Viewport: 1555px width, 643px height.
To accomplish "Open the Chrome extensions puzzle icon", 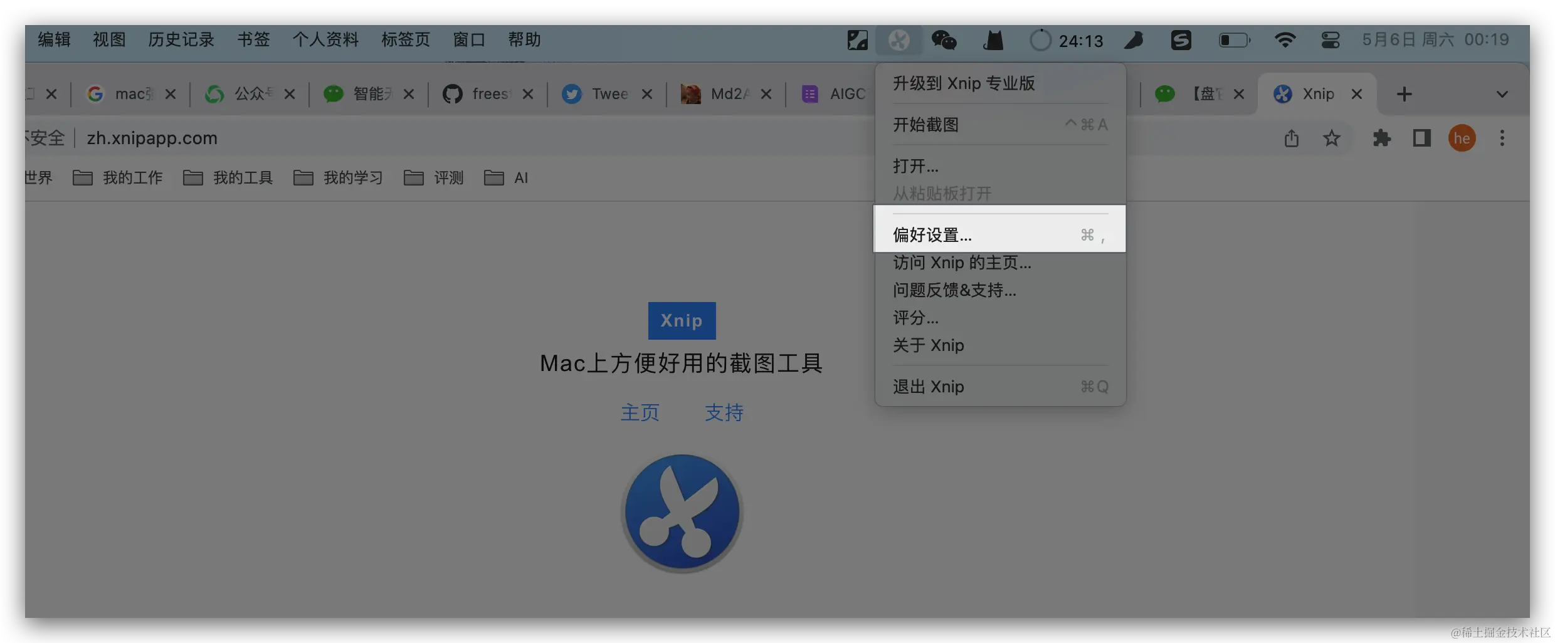I will point(1381,138).
